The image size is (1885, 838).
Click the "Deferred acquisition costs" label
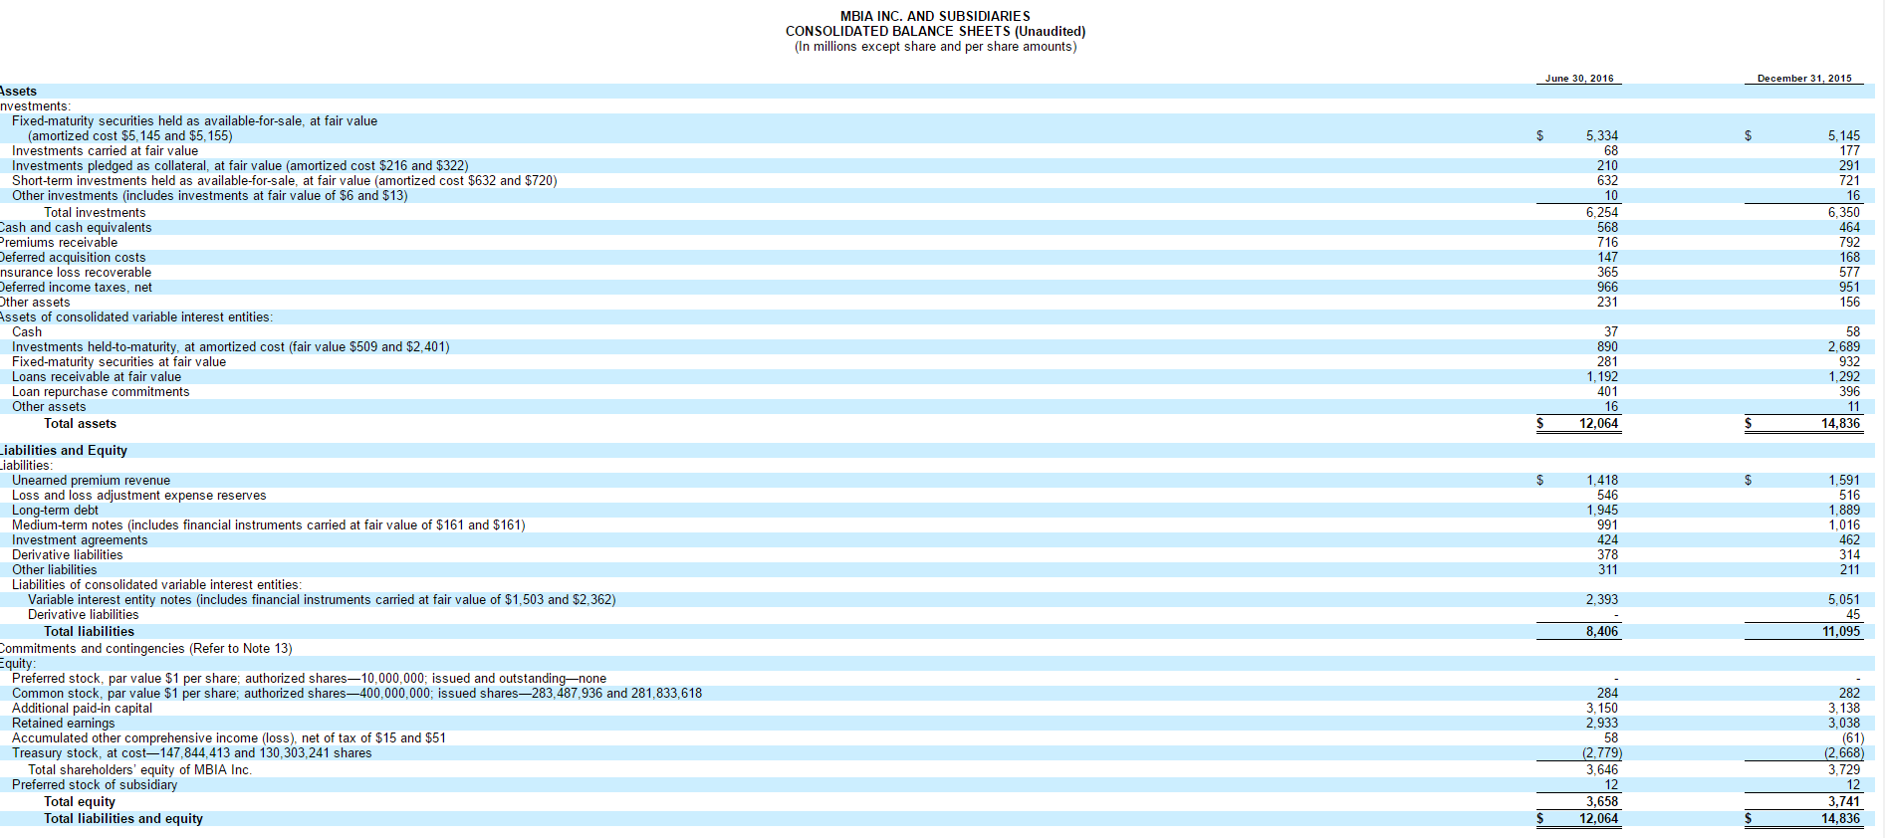[73, 257]
